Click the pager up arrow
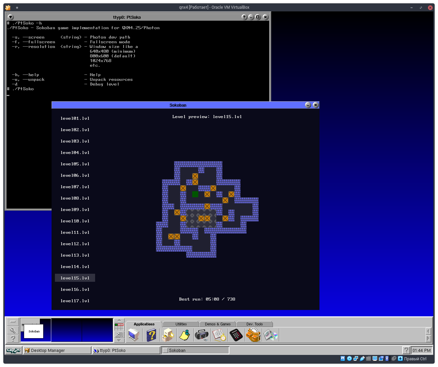Screen dimensions: 438x367 119,320
